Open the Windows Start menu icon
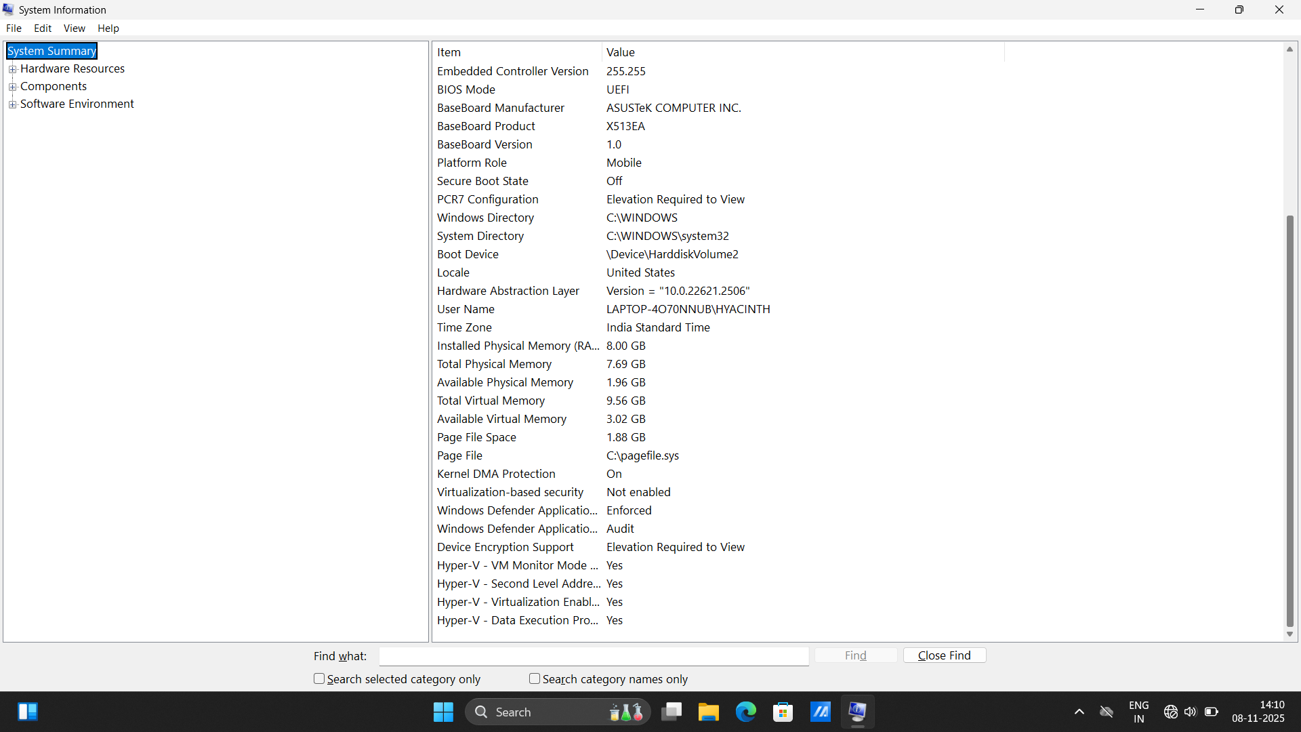 point(443,712)
